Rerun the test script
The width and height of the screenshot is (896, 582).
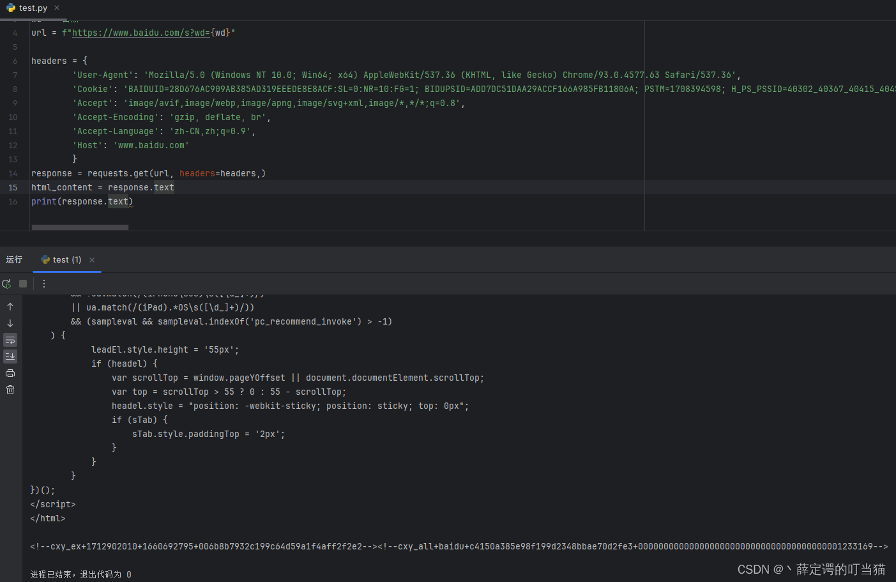[x=6, y=284]
